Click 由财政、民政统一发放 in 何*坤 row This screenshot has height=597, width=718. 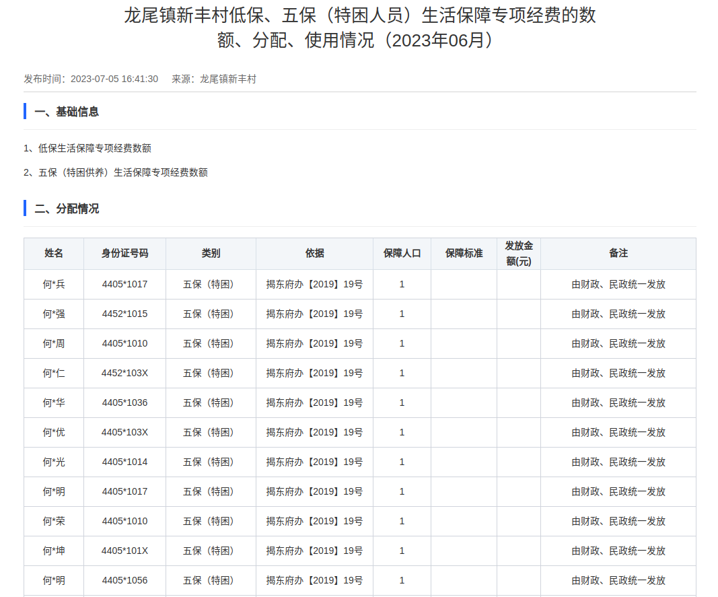click(618, 551)
